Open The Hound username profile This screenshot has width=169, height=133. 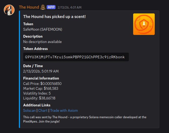[x=29, y=7]
